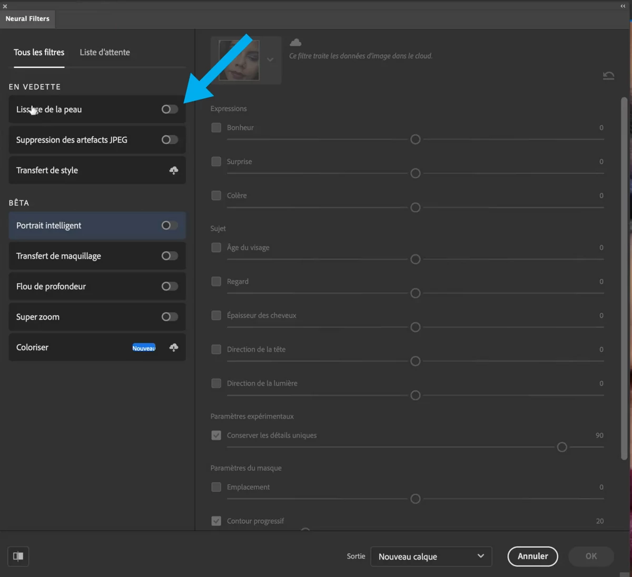The height and width of the screenshot is (577, 632).
Task: Tick the Épaisseur des cheveux checkbox
Action: (x=216, y=315)
